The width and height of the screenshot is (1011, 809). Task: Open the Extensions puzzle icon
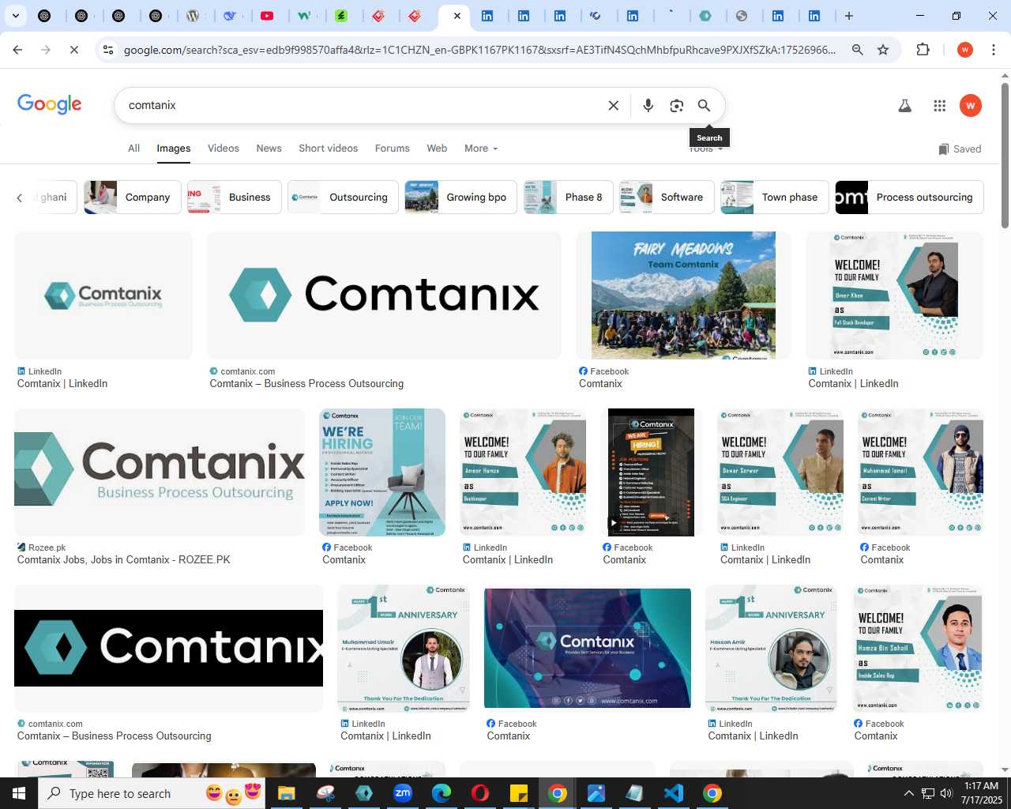(x=923, y=50)
